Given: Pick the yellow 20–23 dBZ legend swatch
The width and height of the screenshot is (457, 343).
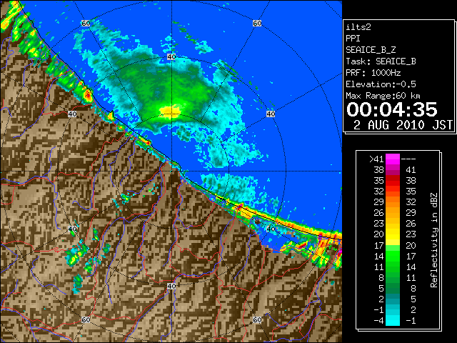Looking at the screenshot, I should click(393, 234).
